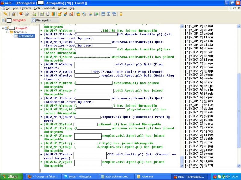Click the About/Help toolbar icon
Image resolution: width=241 pixels, height=180 pixels.
coord(121,14)
